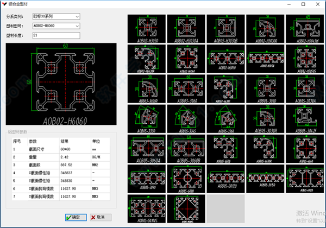The image size is (326, 228).
Task: Pick the AOB05-30150 long profile thumbnail
Action: click(x=265, y=179)
